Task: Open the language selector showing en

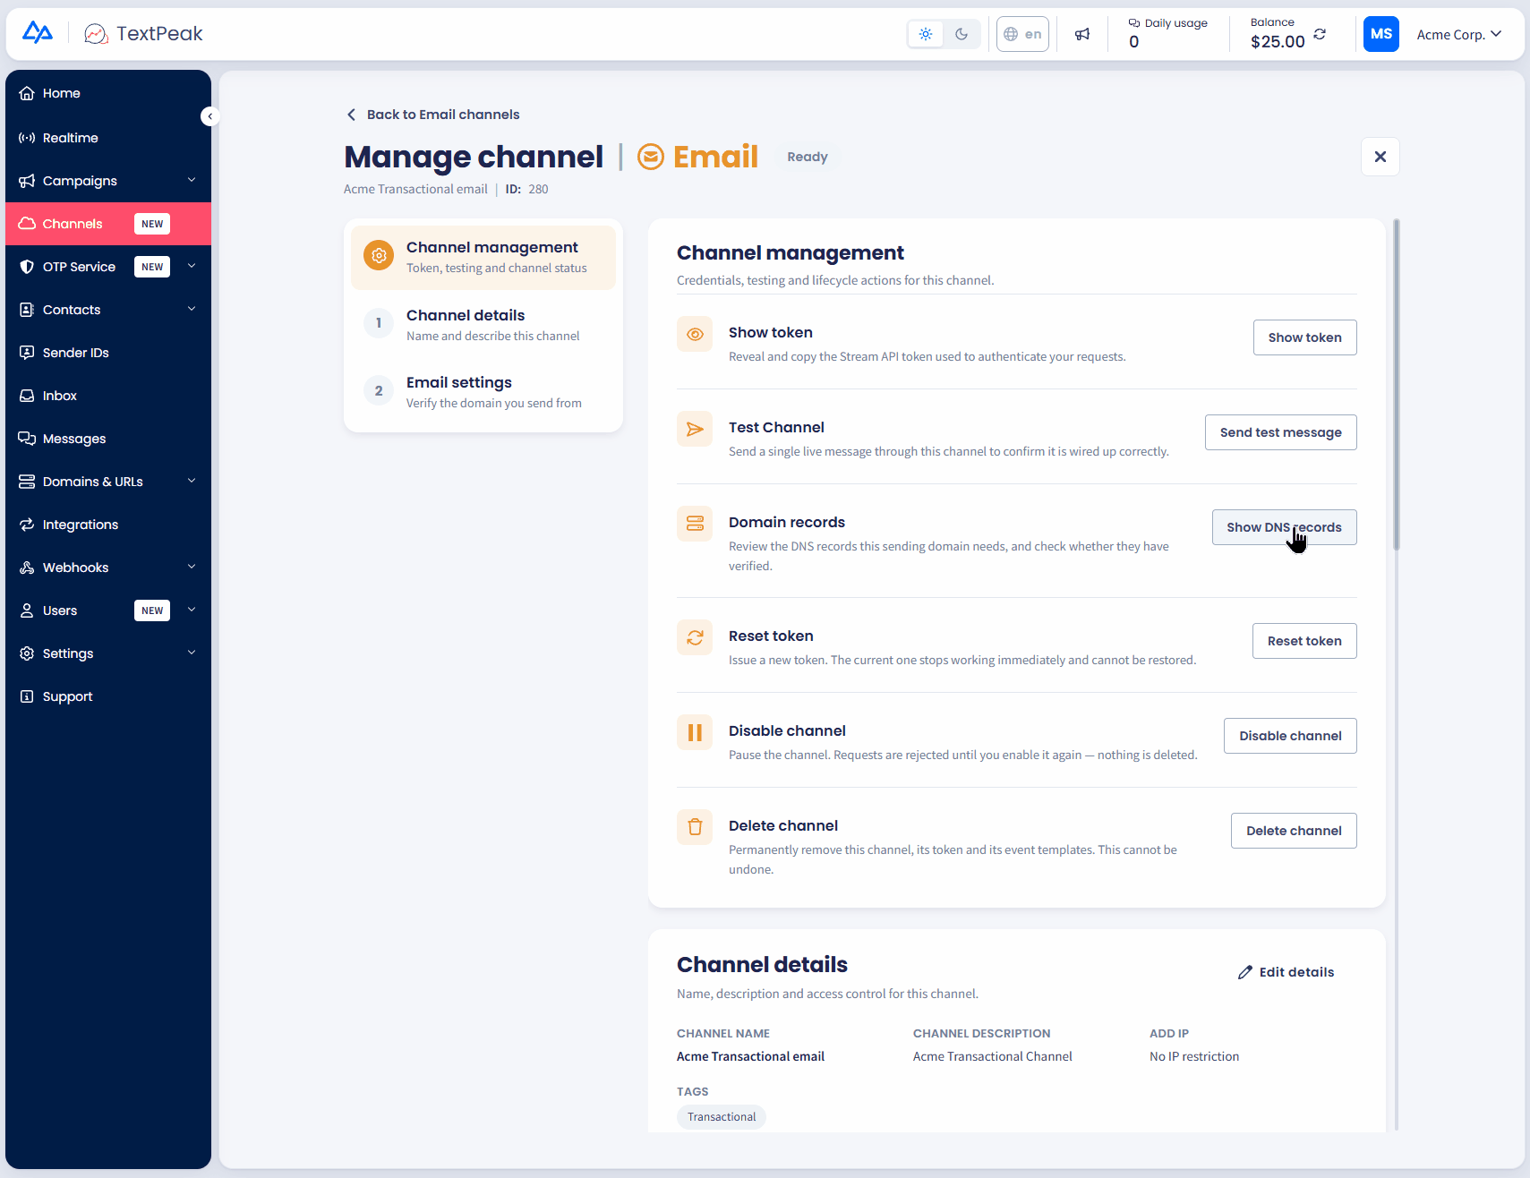Action: pyautogui.click(x=1022, y=34)
